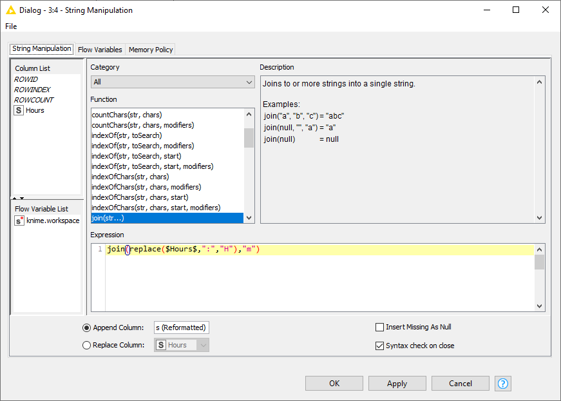Switch to the Flow Variables tab
Screen dimensions: 561x401
click(x=100, y=49)
